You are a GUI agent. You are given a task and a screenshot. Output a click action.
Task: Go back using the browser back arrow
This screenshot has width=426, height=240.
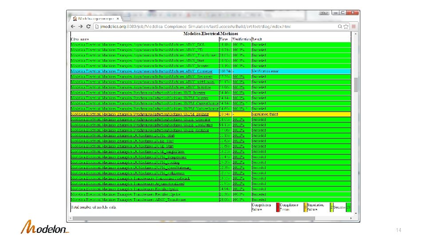(73, 26)
